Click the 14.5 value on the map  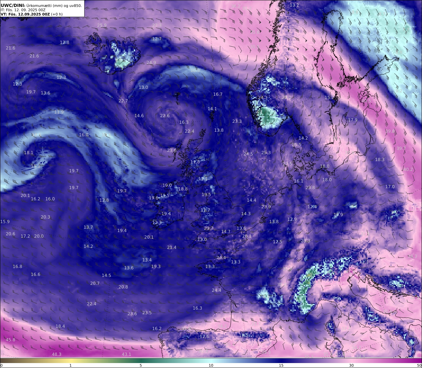[x=106, y=276]
